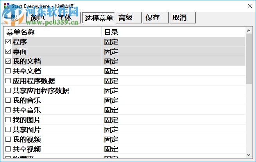The width and height of the screenshot is (256, 162).
Task: Switch to the 颜色 tab
Action: pyautogui.click(x=40, y=18)
